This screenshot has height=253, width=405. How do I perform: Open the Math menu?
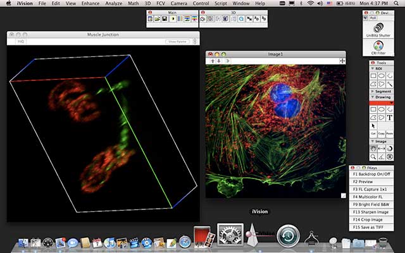tap(134, 3)
